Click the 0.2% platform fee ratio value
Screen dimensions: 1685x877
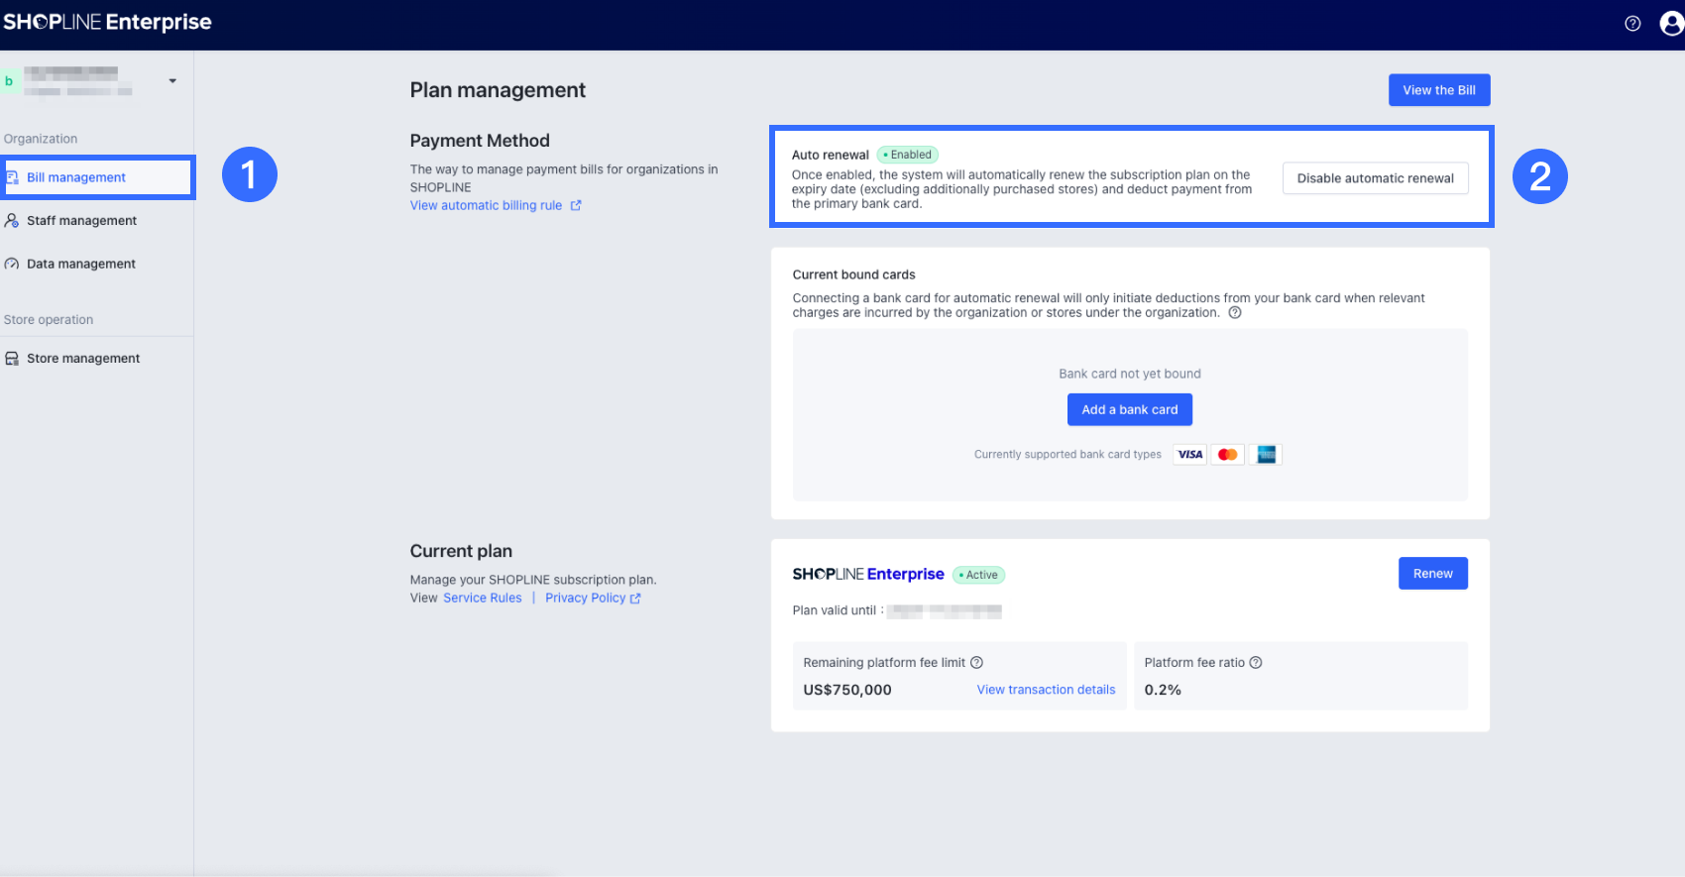point(1163,690)
